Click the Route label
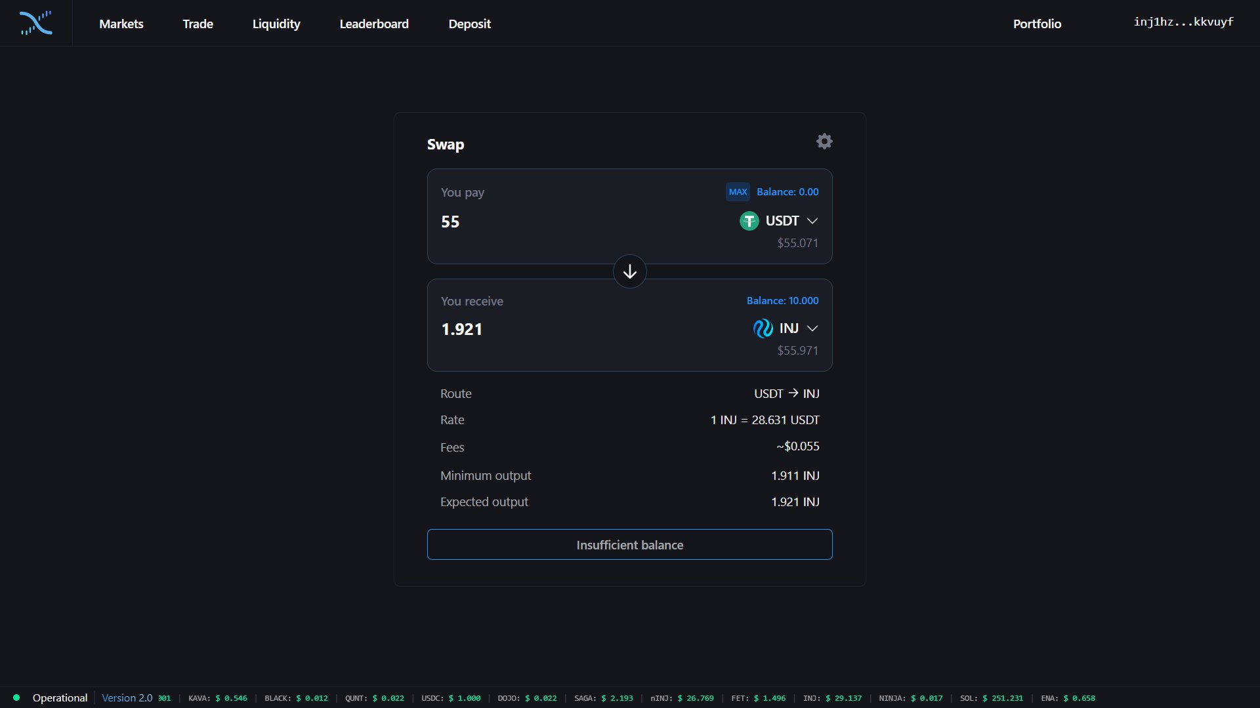Image resolution: width=1260 pixels, height=708 pixels. (456, 393)
